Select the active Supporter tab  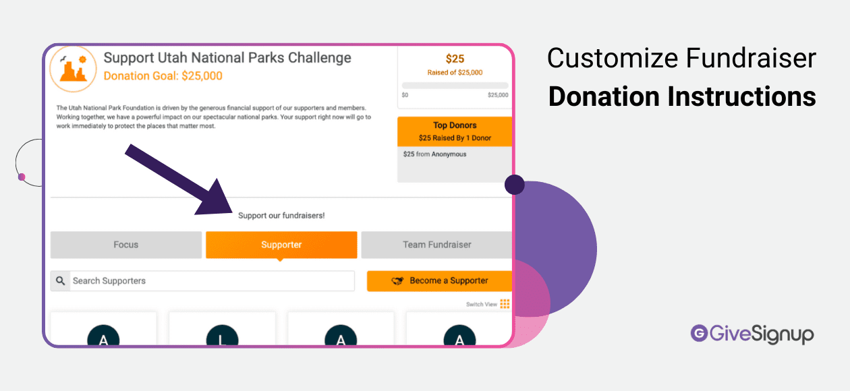pyautogui.click(x=281, y=245)
